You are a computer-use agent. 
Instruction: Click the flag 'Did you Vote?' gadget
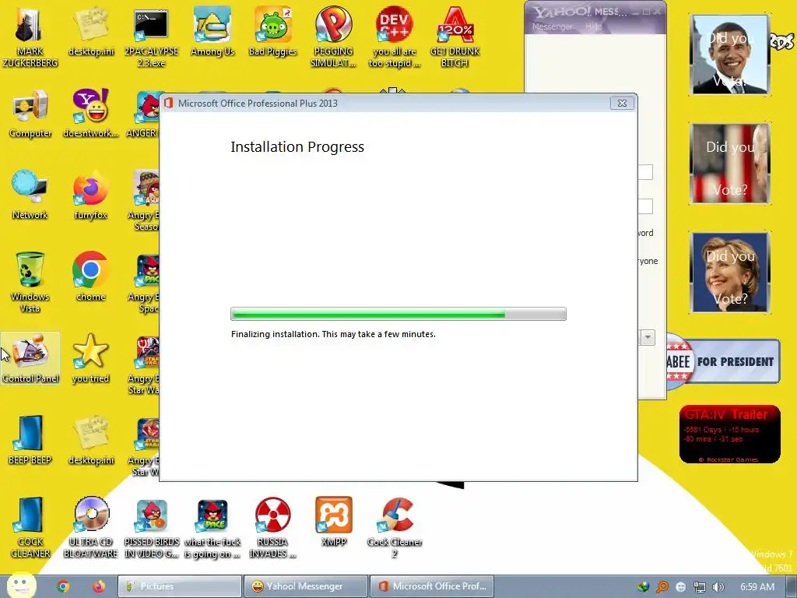[x=730, y=164]
